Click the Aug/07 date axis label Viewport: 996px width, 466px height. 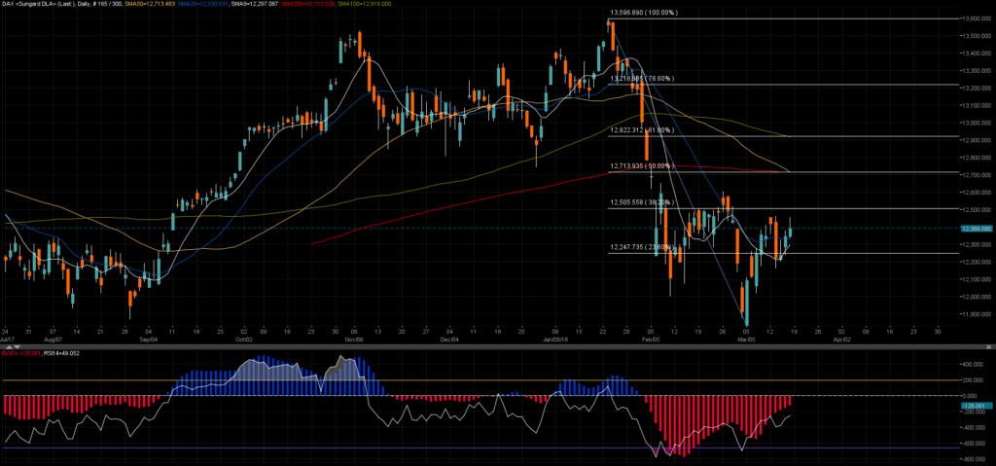coord(53,340)
